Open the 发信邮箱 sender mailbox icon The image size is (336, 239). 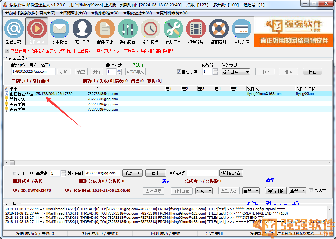14,32
